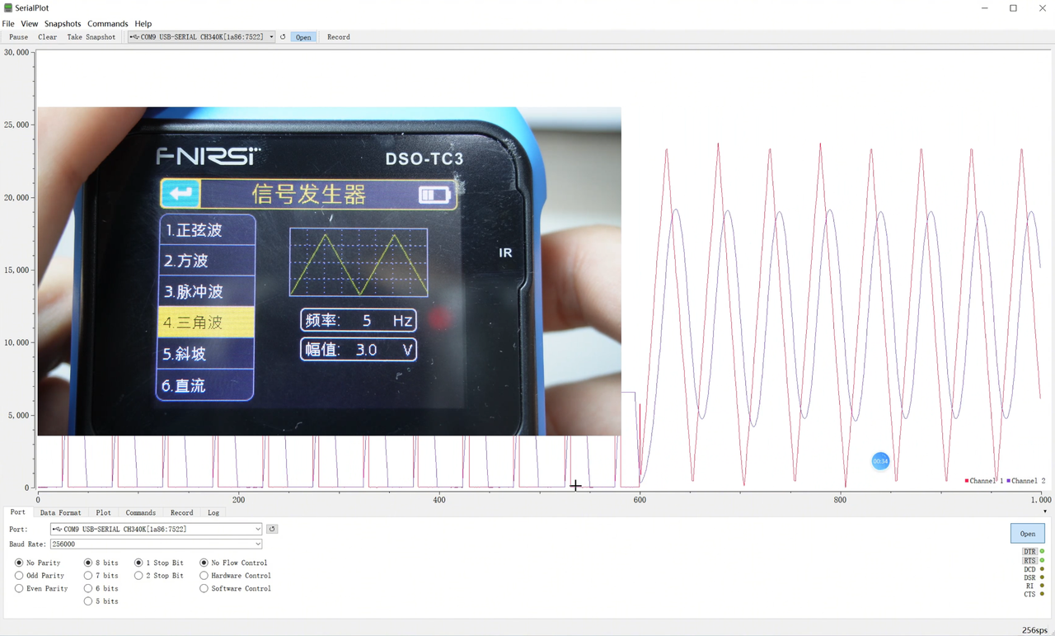This screenshot has height=636, width=1055.
Task: Toggle the RTS signal button
Action: click(1029, 561)
